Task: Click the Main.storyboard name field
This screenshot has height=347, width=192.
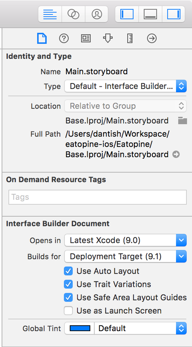Action: tap(97, 72)
